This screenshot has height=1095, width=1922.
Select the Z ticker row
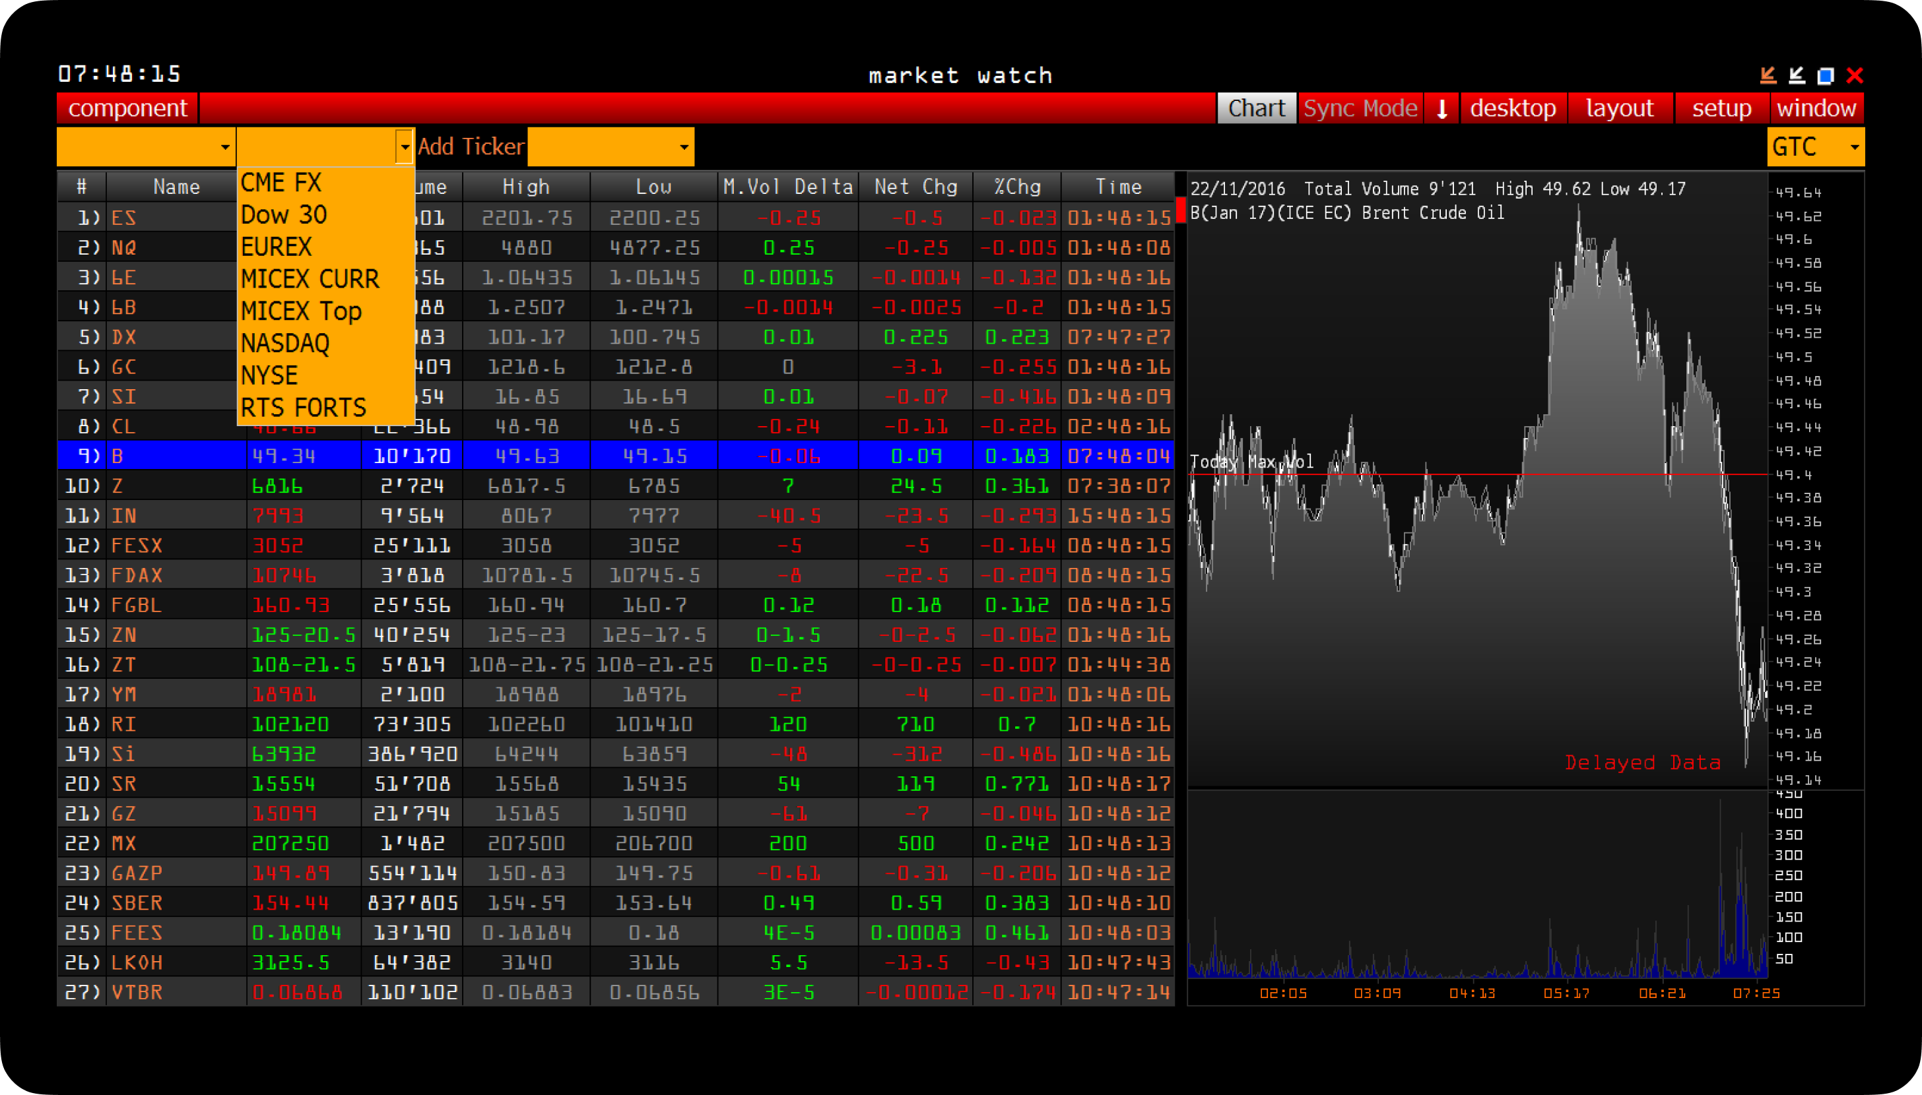point(615,486)
